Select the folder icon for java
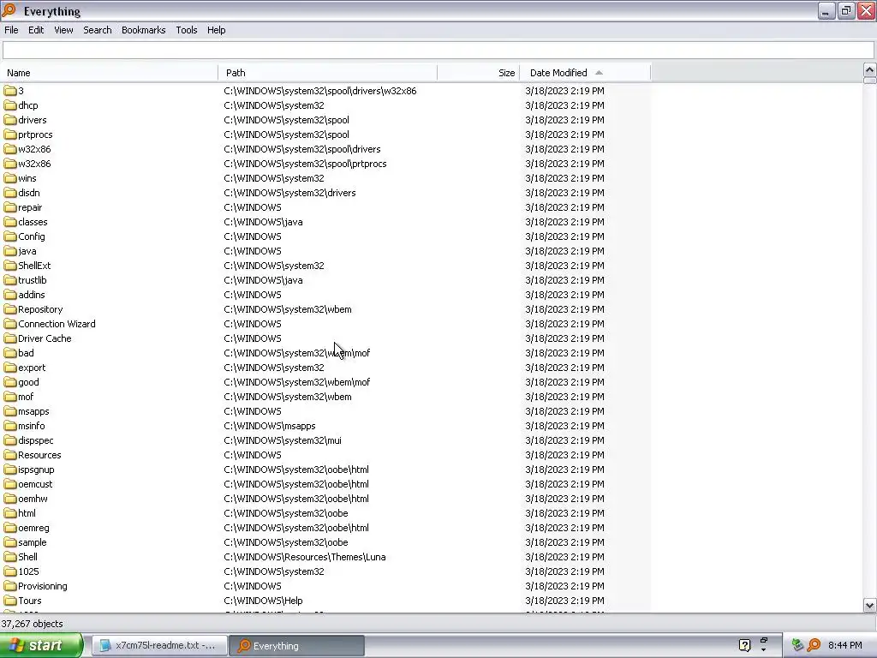Image resolution: width=877 pixels, height=658 pixels. (x=10, y=251)
